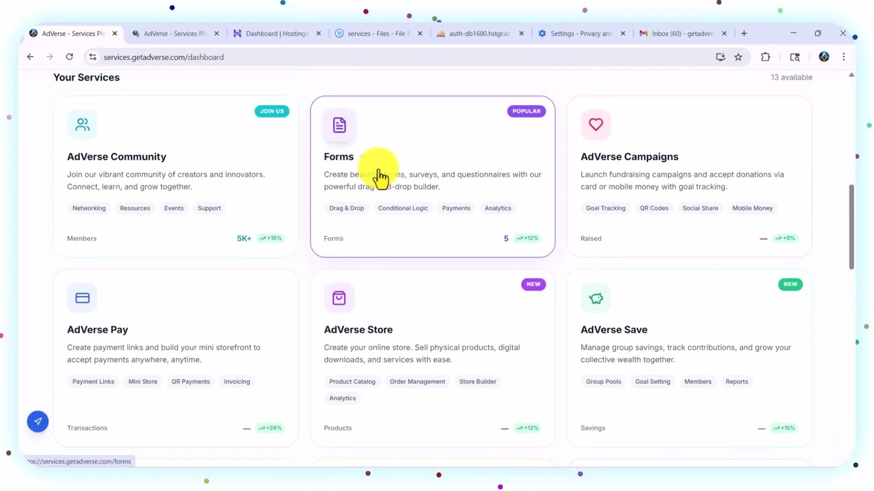Click the AdVerse Save piggy bank icon
Viewport: 874px width, 491px height.
596,298
